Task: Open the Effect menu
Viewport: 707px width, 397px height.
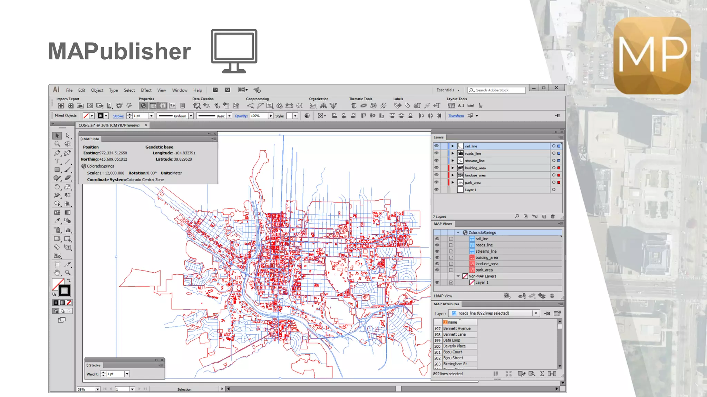Action: point(146,90)
